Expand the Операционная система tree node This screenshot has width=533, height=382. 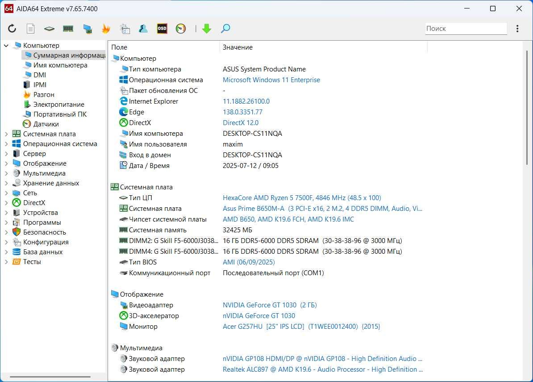(6, 144)
